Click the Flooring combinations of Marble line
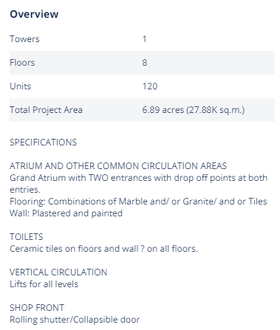280x330 pixels. tap(138, 202)
